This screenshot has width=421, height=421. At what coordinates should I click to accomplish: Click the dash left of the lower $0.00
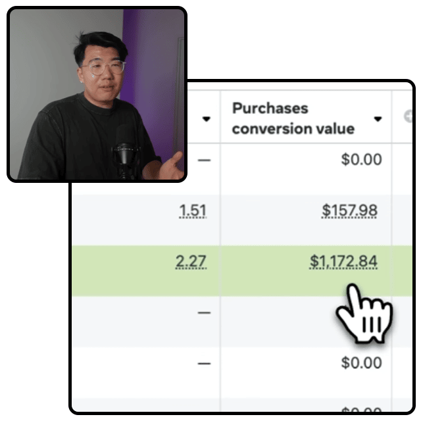click(x=204, y=362)
